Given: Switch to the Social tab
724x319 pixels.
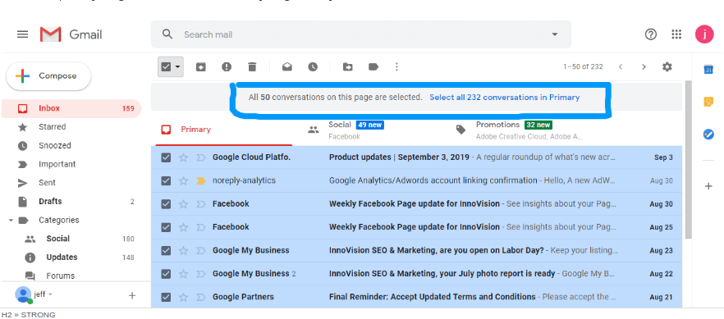Looking at the screenshot, I should (x=346, y=130).
